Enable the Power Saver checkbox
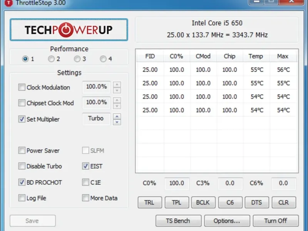Viewport: 308px width, 231px height. [22, 151]
